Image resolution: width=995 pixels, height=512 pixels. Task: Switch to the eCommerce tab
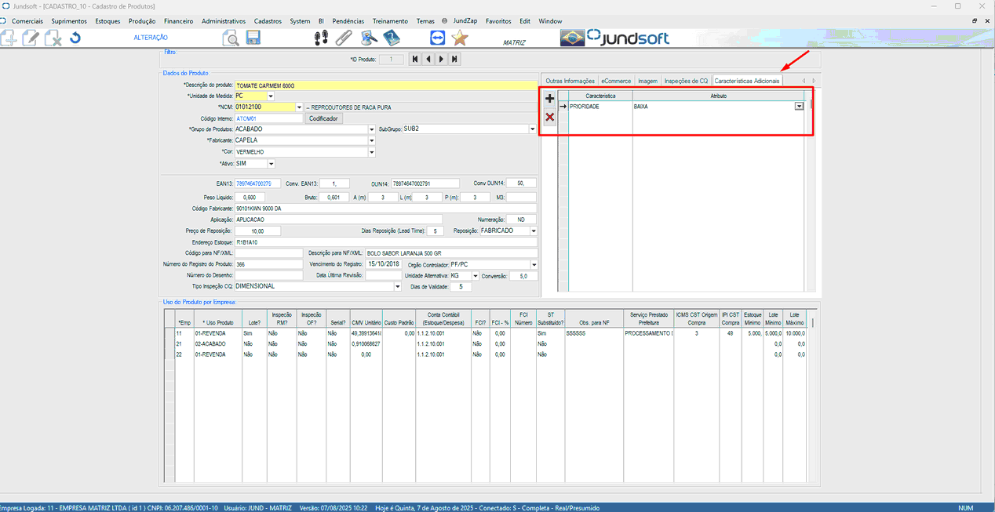point(616,81)
